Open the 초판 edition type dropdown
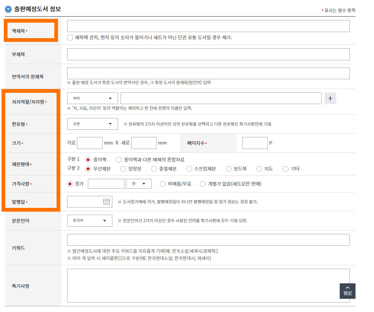Screen dimensions: 374x312 [92, 124]
